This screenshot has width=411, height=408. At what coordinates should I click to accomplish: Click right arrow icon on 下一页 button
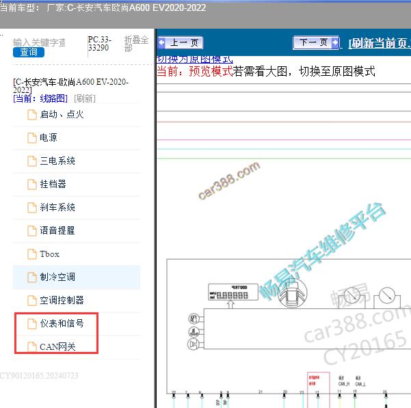click(x=334, y=42)
